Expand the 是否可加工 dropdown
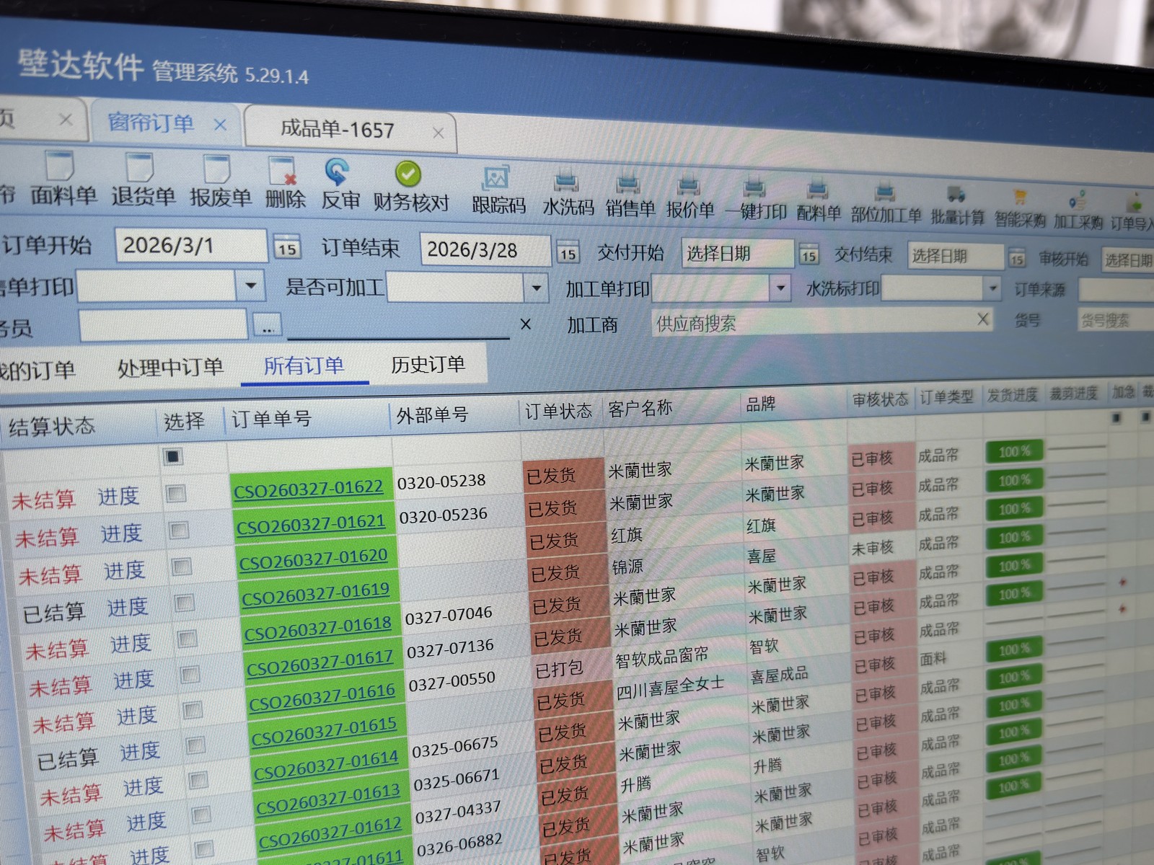Viewport: 1154px width, 865px height. click(x=536, y=288)
